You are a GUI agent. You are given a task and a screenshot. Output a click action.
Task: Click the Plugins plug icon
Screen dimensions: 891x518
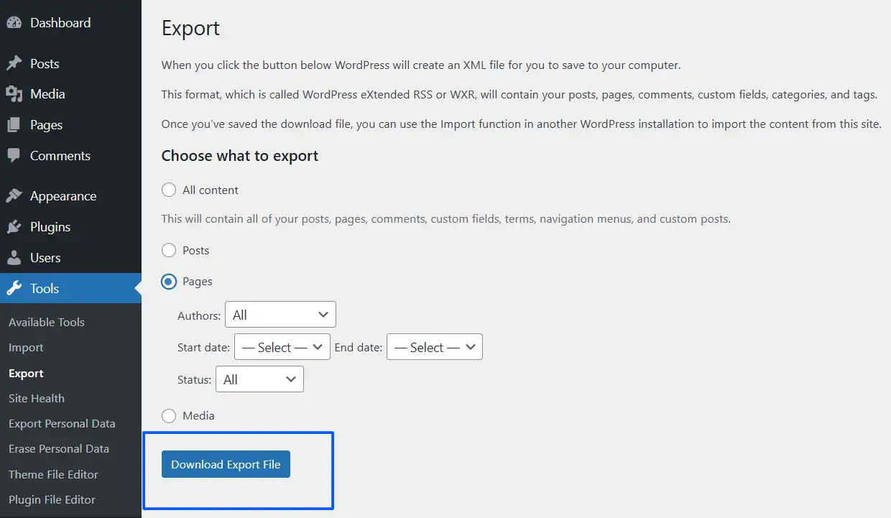(x=14, y=227)
